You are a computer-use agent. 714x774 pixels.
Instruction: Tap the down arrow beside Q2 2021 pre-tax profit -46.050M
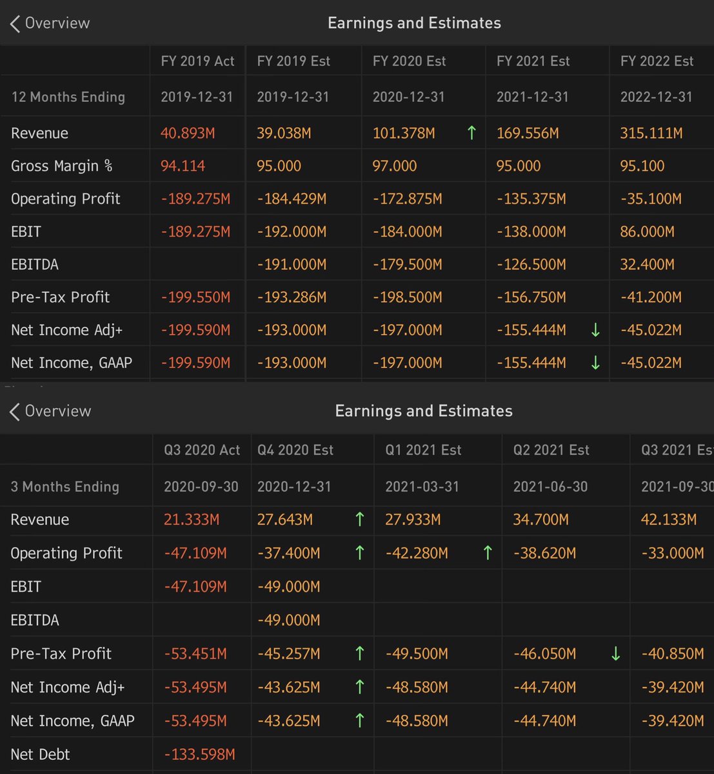(615, 653)
